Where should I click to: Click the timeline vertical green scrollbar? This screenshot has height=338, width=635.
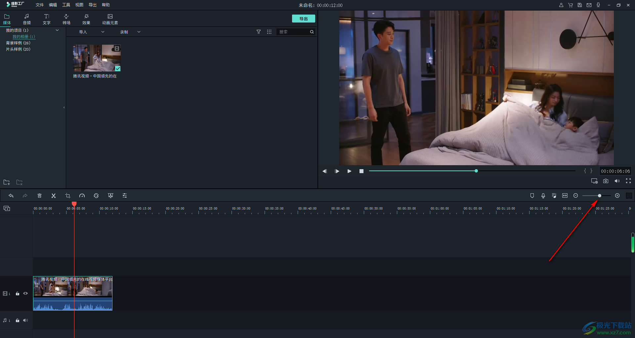point(633,243)
